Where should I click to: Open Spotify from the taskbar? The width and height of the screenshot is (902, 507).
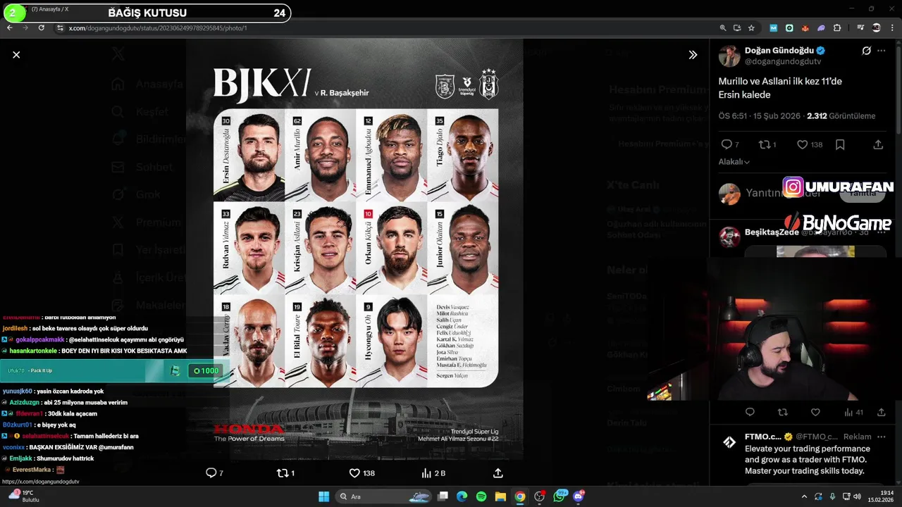click(x=481, y=496)
